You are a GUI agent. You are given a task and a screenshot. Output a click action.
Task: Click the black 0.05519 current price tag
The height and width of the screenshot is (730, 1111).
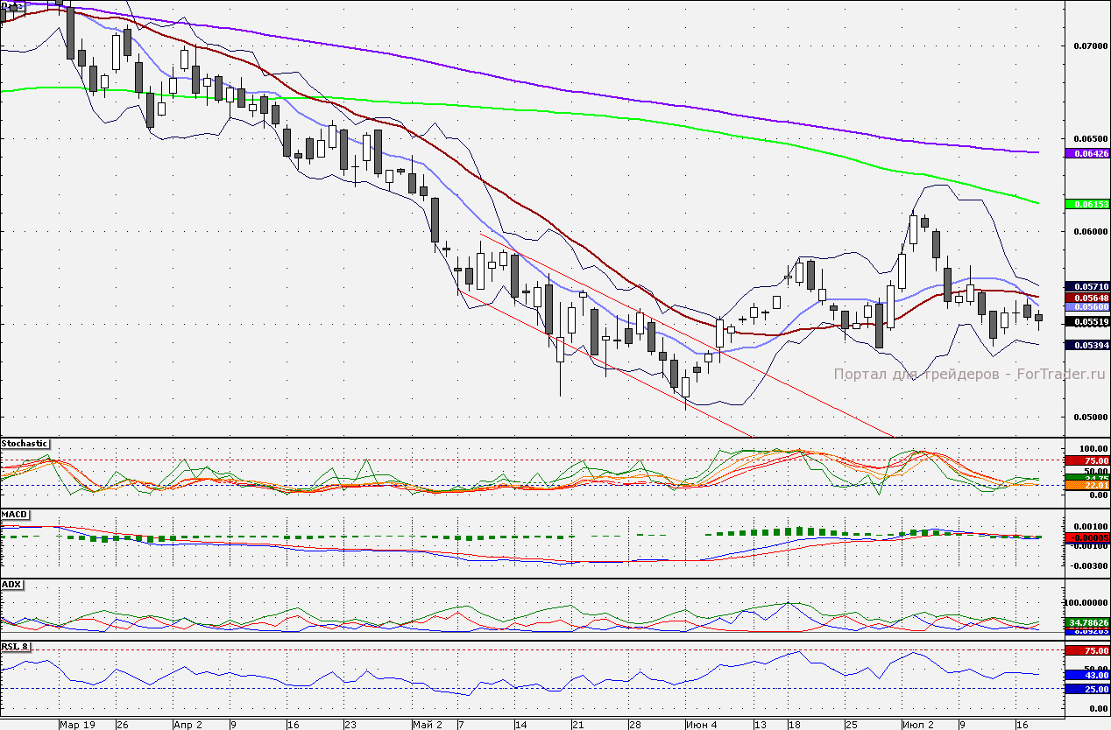1086,322
